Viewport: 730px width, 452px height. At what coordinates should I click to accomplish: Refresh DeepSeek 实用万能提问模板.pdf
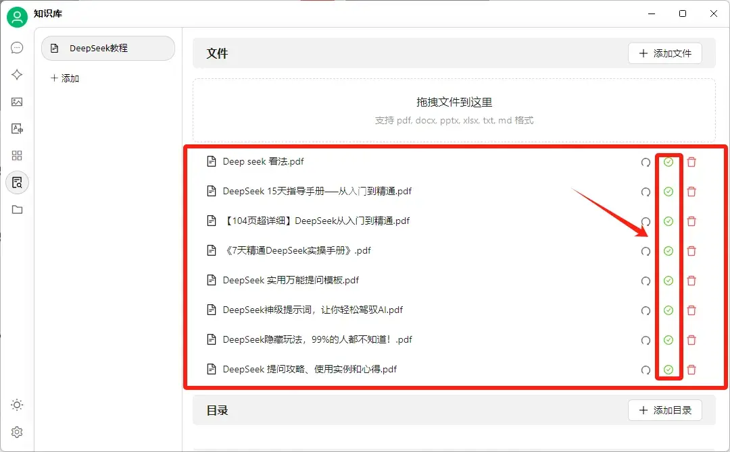[x=646, y=281]
